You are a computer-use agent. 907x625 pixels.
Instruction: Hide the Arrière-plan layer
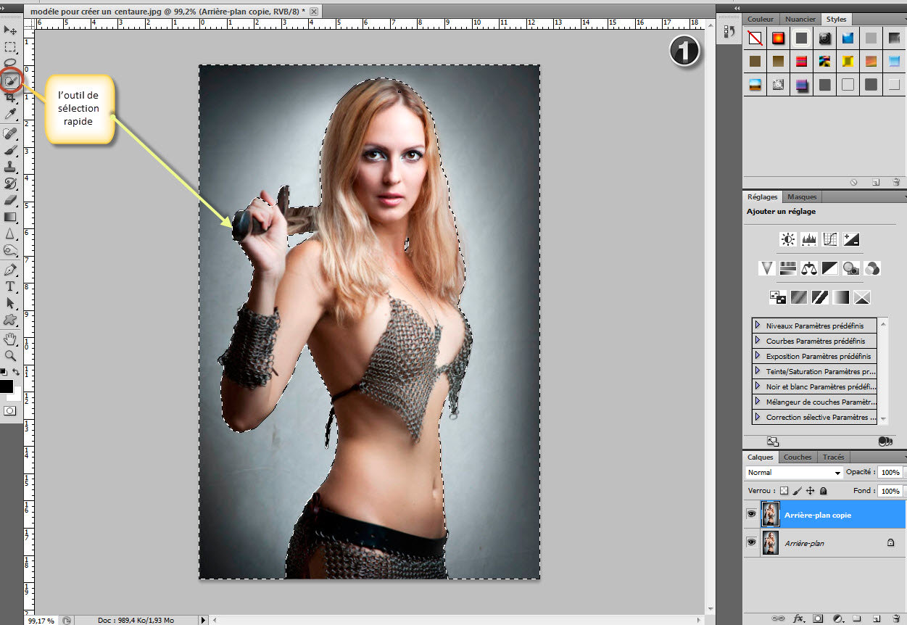pyautogui.click(x=751, y=542)
